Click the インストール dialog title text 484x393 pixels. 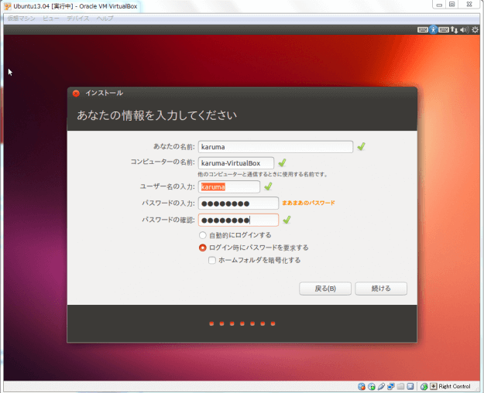pos(104,93)
